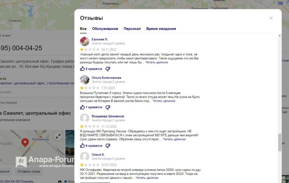Click the Самолет, центральный офис heading

click(35, 113)
